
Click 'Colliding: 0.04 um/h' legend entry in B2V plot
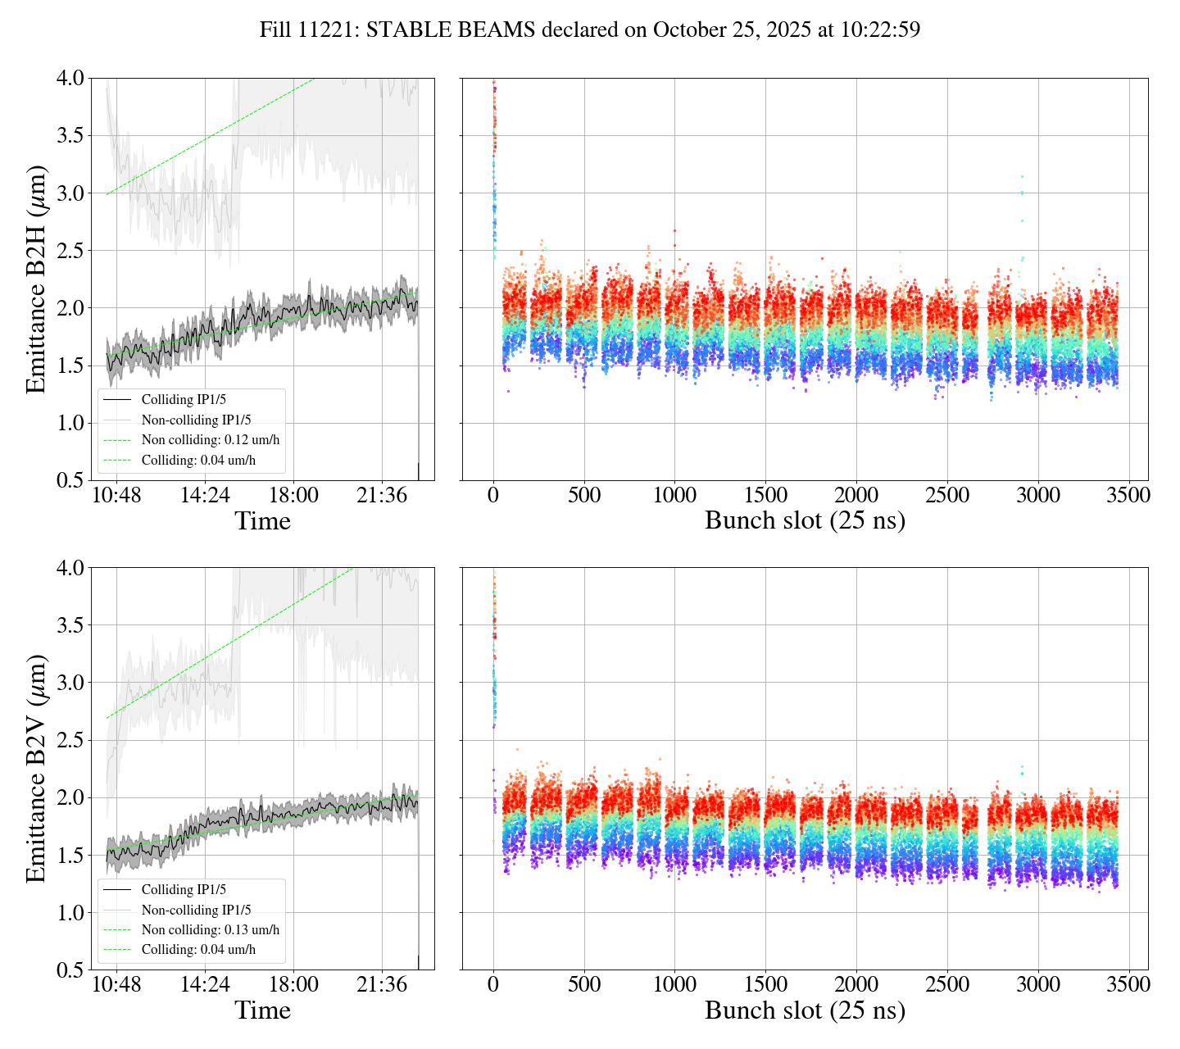click(x=198, y=950)
